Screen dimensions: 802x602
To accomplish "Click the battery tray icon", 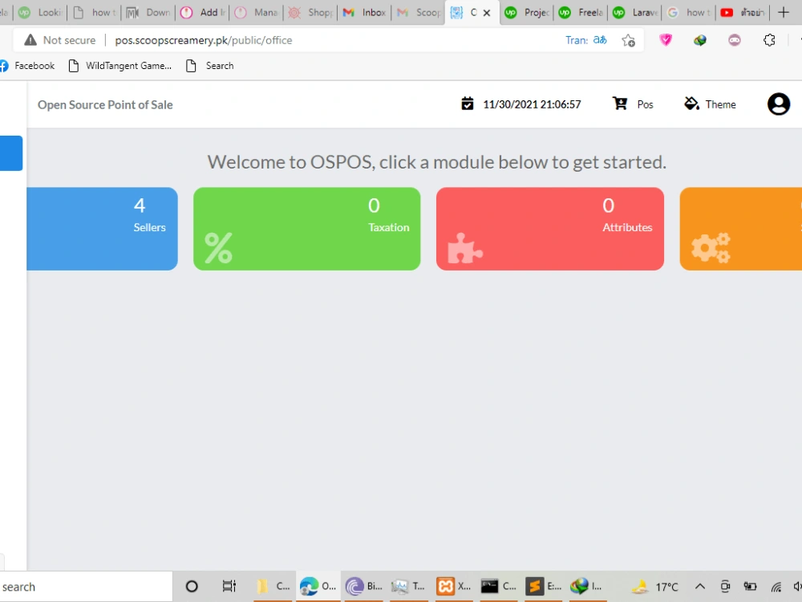I will point(751,587).
